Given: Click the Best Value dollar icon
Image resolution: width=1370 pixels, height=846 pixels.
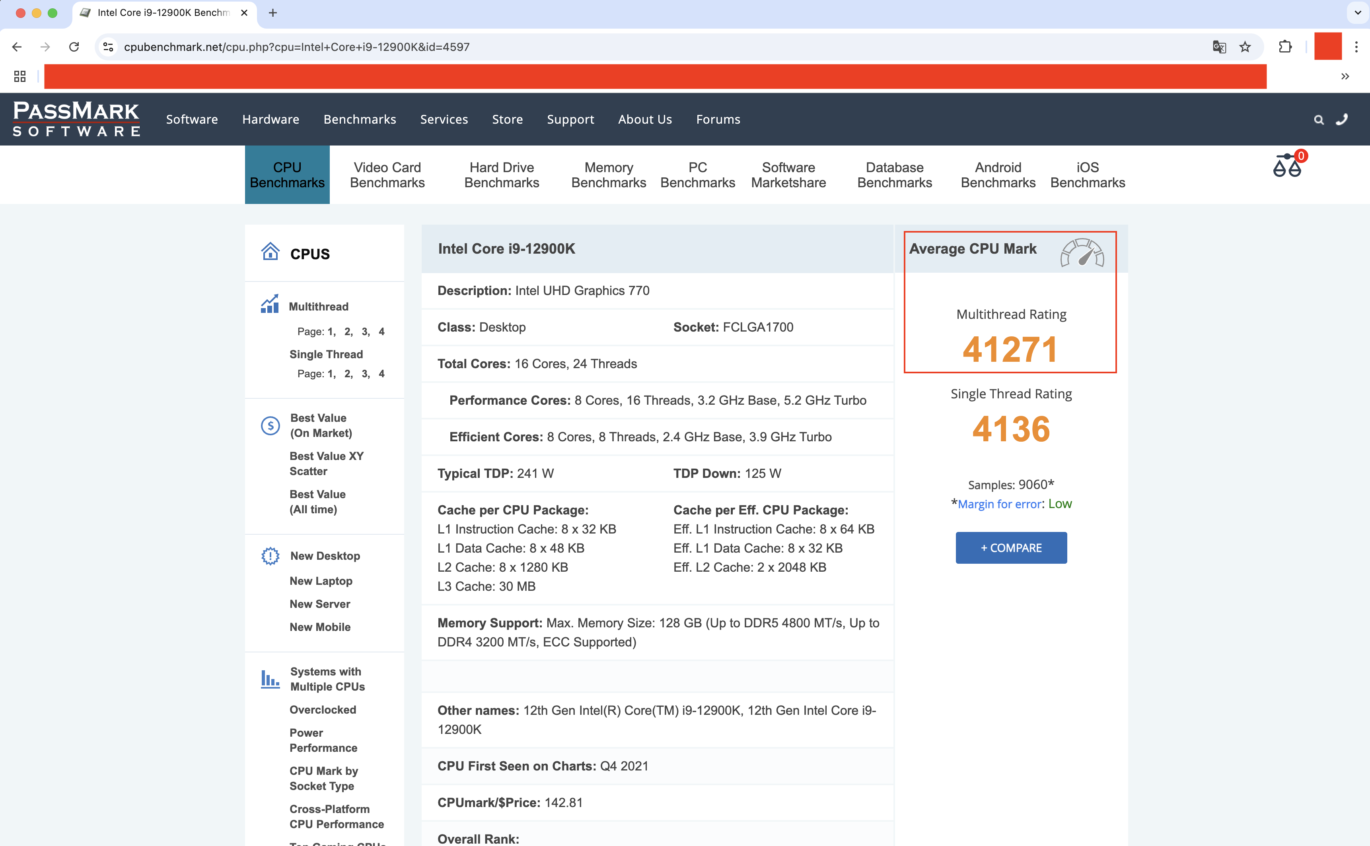Looking at the screenshot, I should point(270,426).
